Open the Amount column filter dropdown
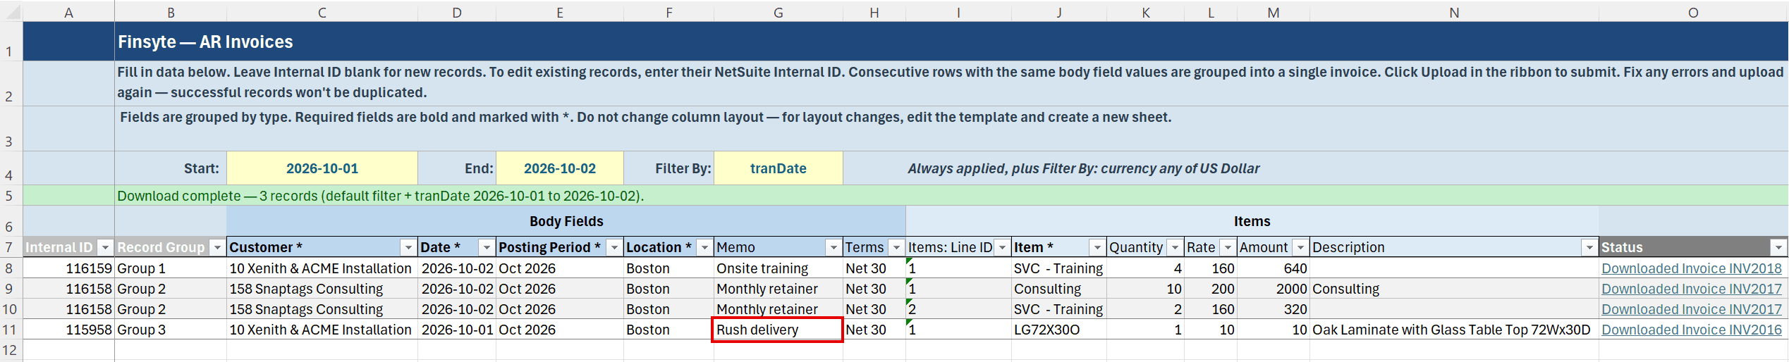The width and height of the screenshot is (1789, 362). click(1300, 247)
